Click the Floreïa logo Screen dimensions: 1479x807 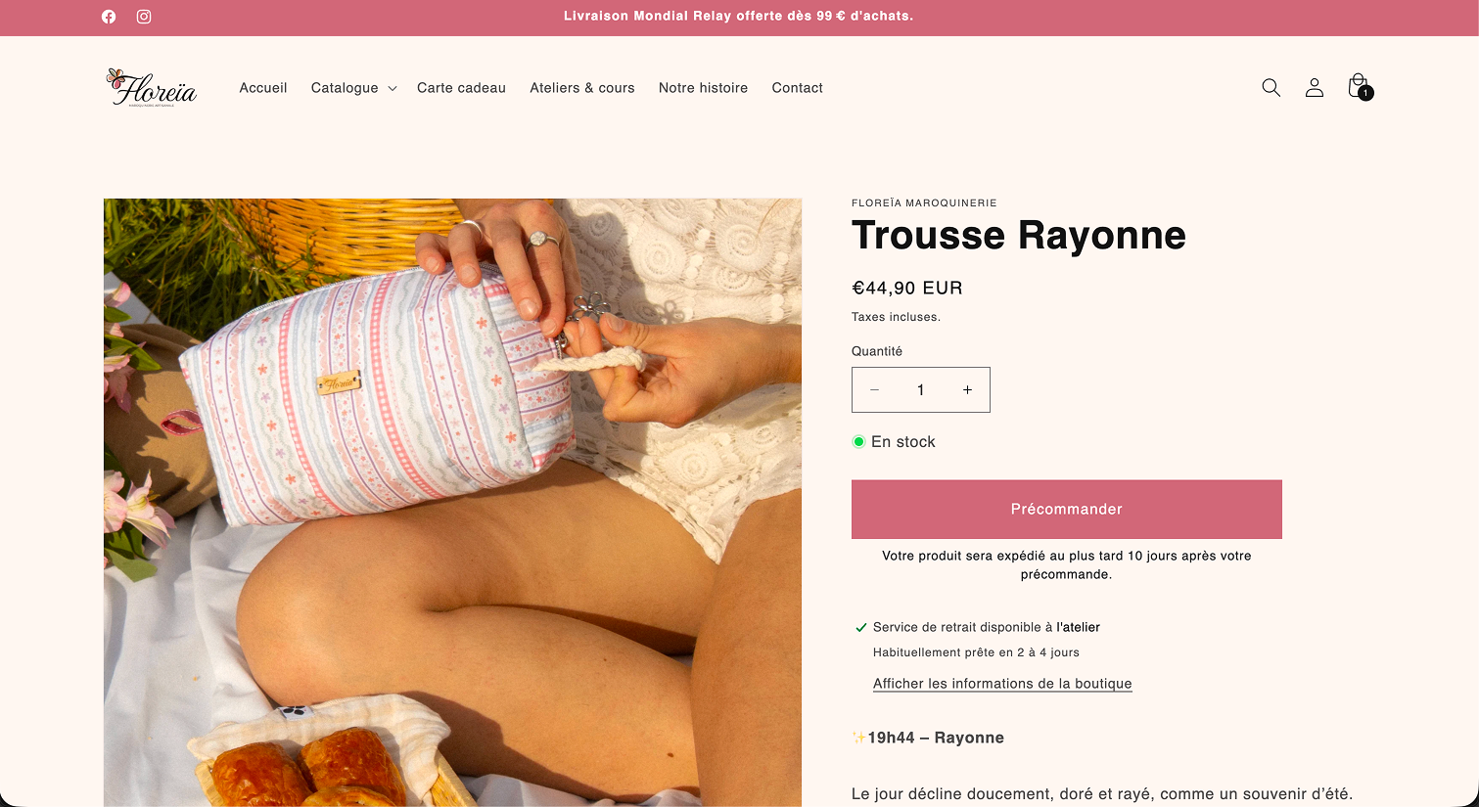point(152,87)
